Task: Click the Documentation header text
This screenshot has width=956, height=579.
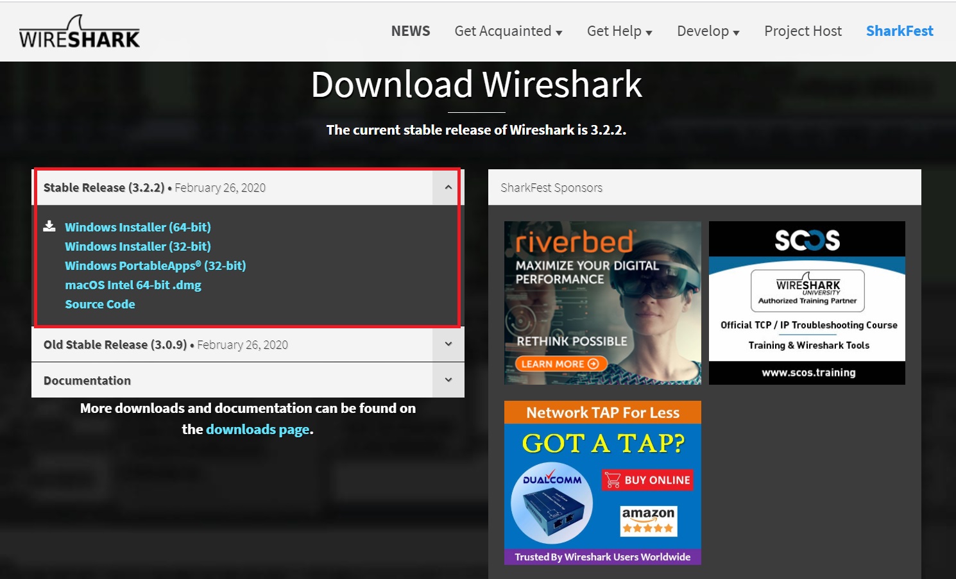Action: coord(87,381)
